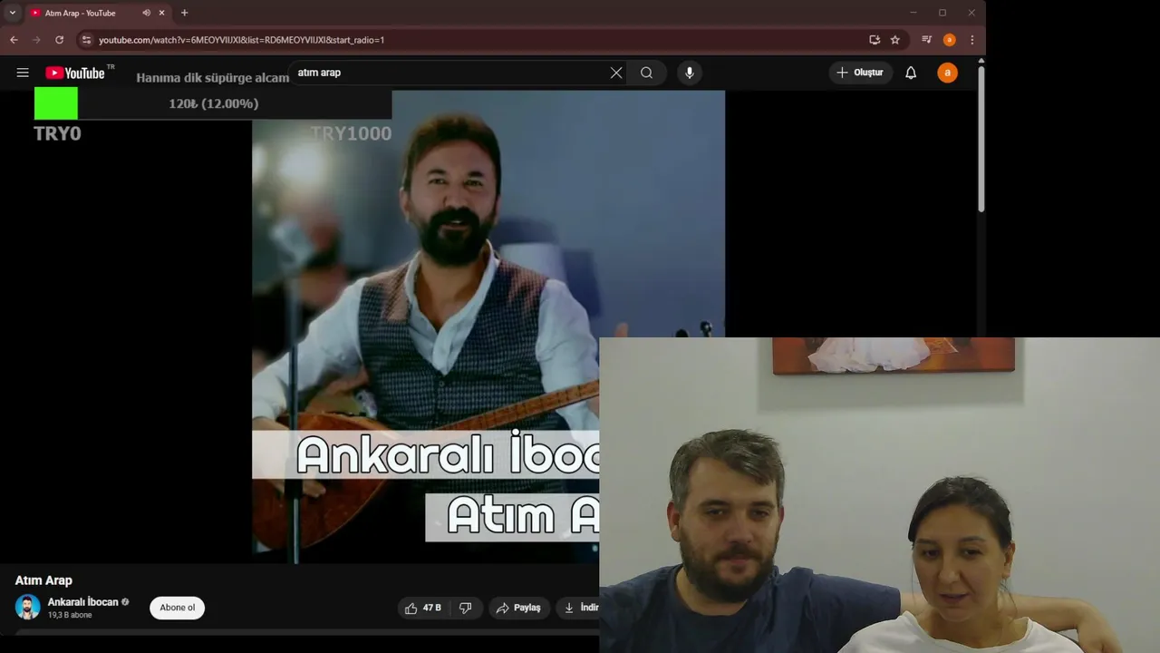Like the video showing 47 B
This screenshot has width=1160, height=653.
click(x=423, y=608)
